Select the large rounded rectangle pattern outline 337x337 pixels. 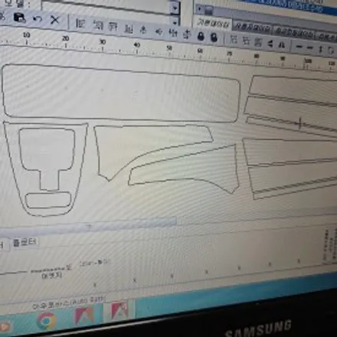tap(121, 93)
